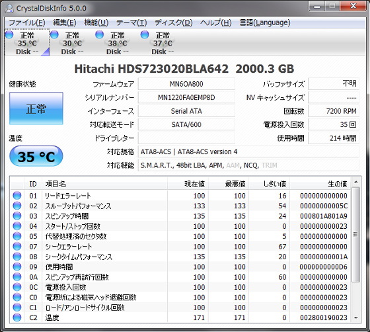Click status orb of row C2 温度
The height and width of the screenshot is (332, 370).
tap(17, 317)
